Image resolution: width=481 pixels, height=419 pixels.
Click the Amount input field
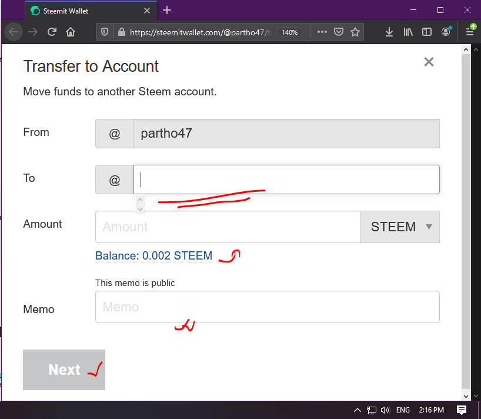(228, 227)
